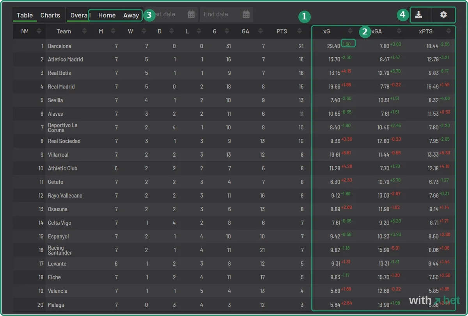
Task: Click the xPTS column header label
Action: [425, 31]
